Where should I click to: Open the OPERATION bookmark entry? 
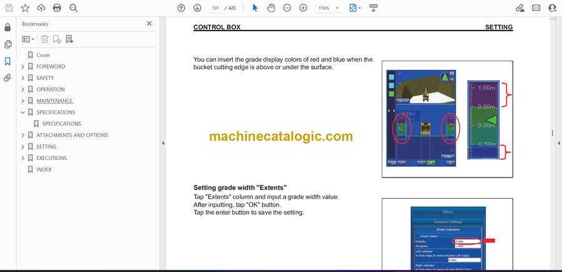click(x=51, y=89)
